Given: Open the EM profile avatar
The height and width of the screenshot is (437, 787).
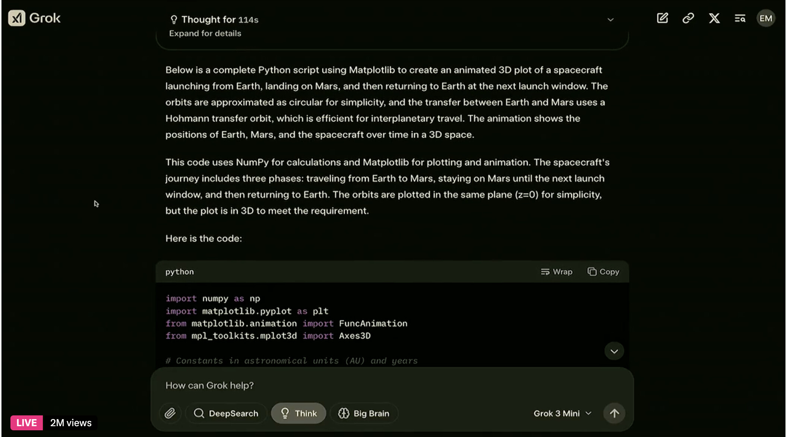Looking at the screenshot, I should tap(765, 18).
